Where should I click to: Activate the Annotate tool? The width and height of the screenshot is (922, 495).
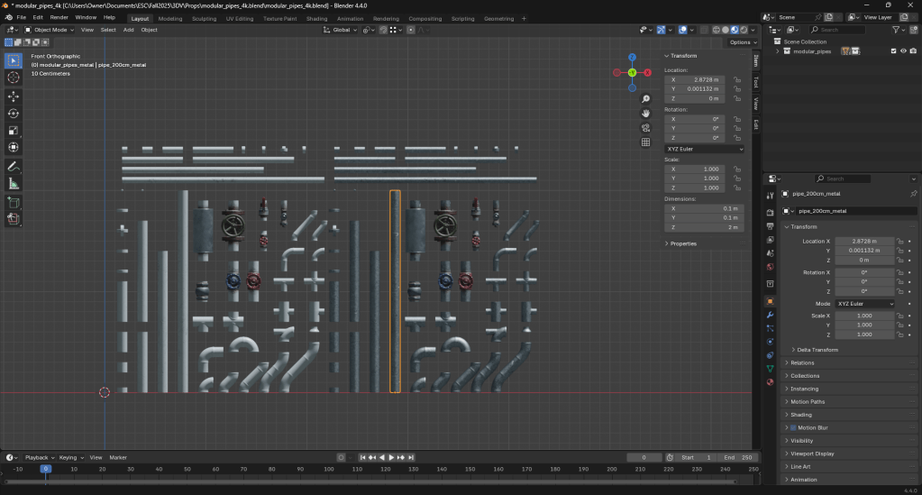(14, 167)
